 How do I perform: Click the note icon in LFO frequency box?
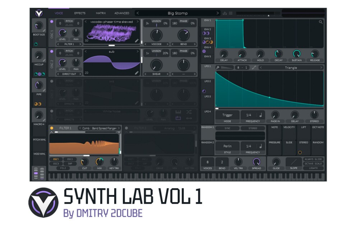(261, 115)
